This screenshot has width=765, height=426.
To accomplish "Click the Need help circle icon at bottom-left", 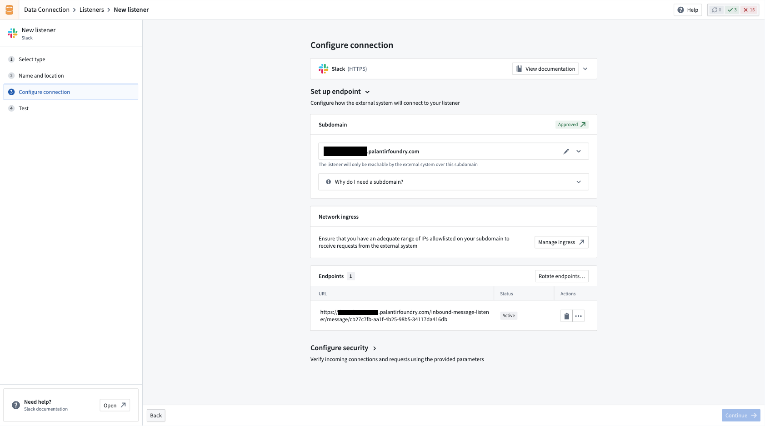I will point(16,405).
